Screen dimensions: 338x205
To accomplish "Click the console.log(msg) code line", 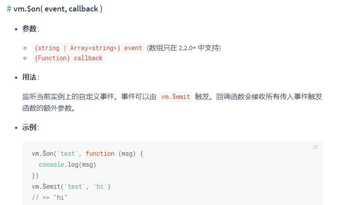I will (67, 165).
